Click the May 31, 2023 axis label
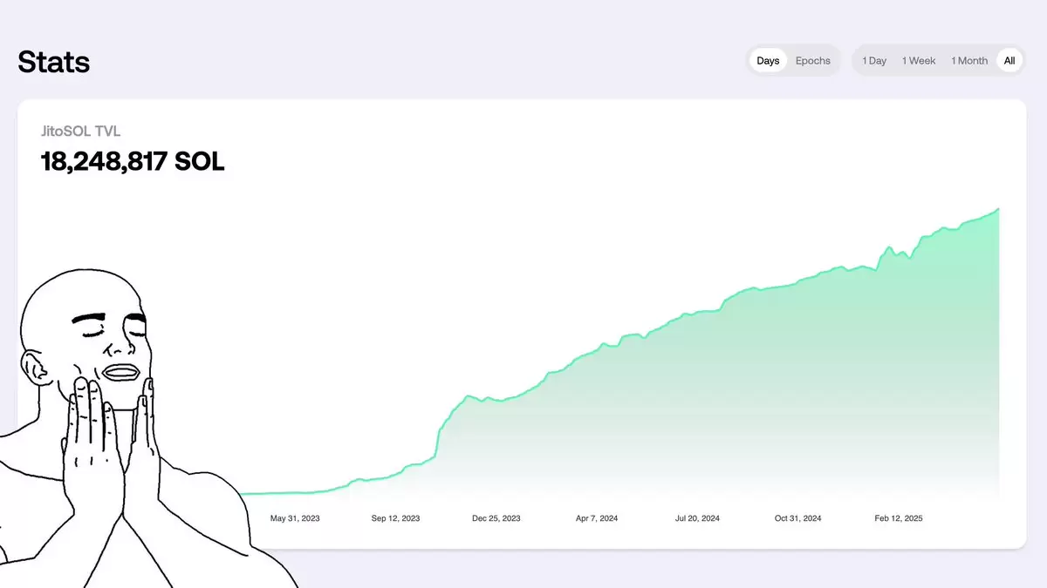 tap(295, 518)
